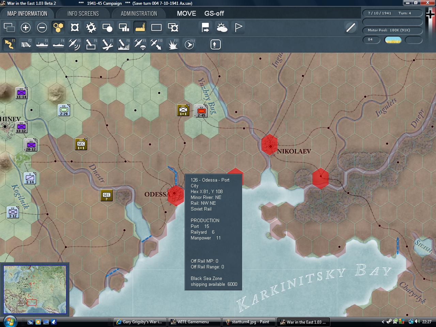
Task: Zoom in the map with plus icon
Action: point(26,27)
